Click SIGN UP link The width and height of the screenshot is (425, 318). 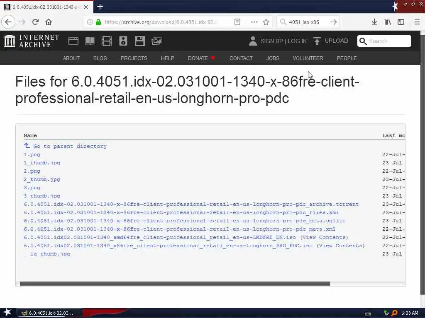pyautogui.click(x=271, y=41)
